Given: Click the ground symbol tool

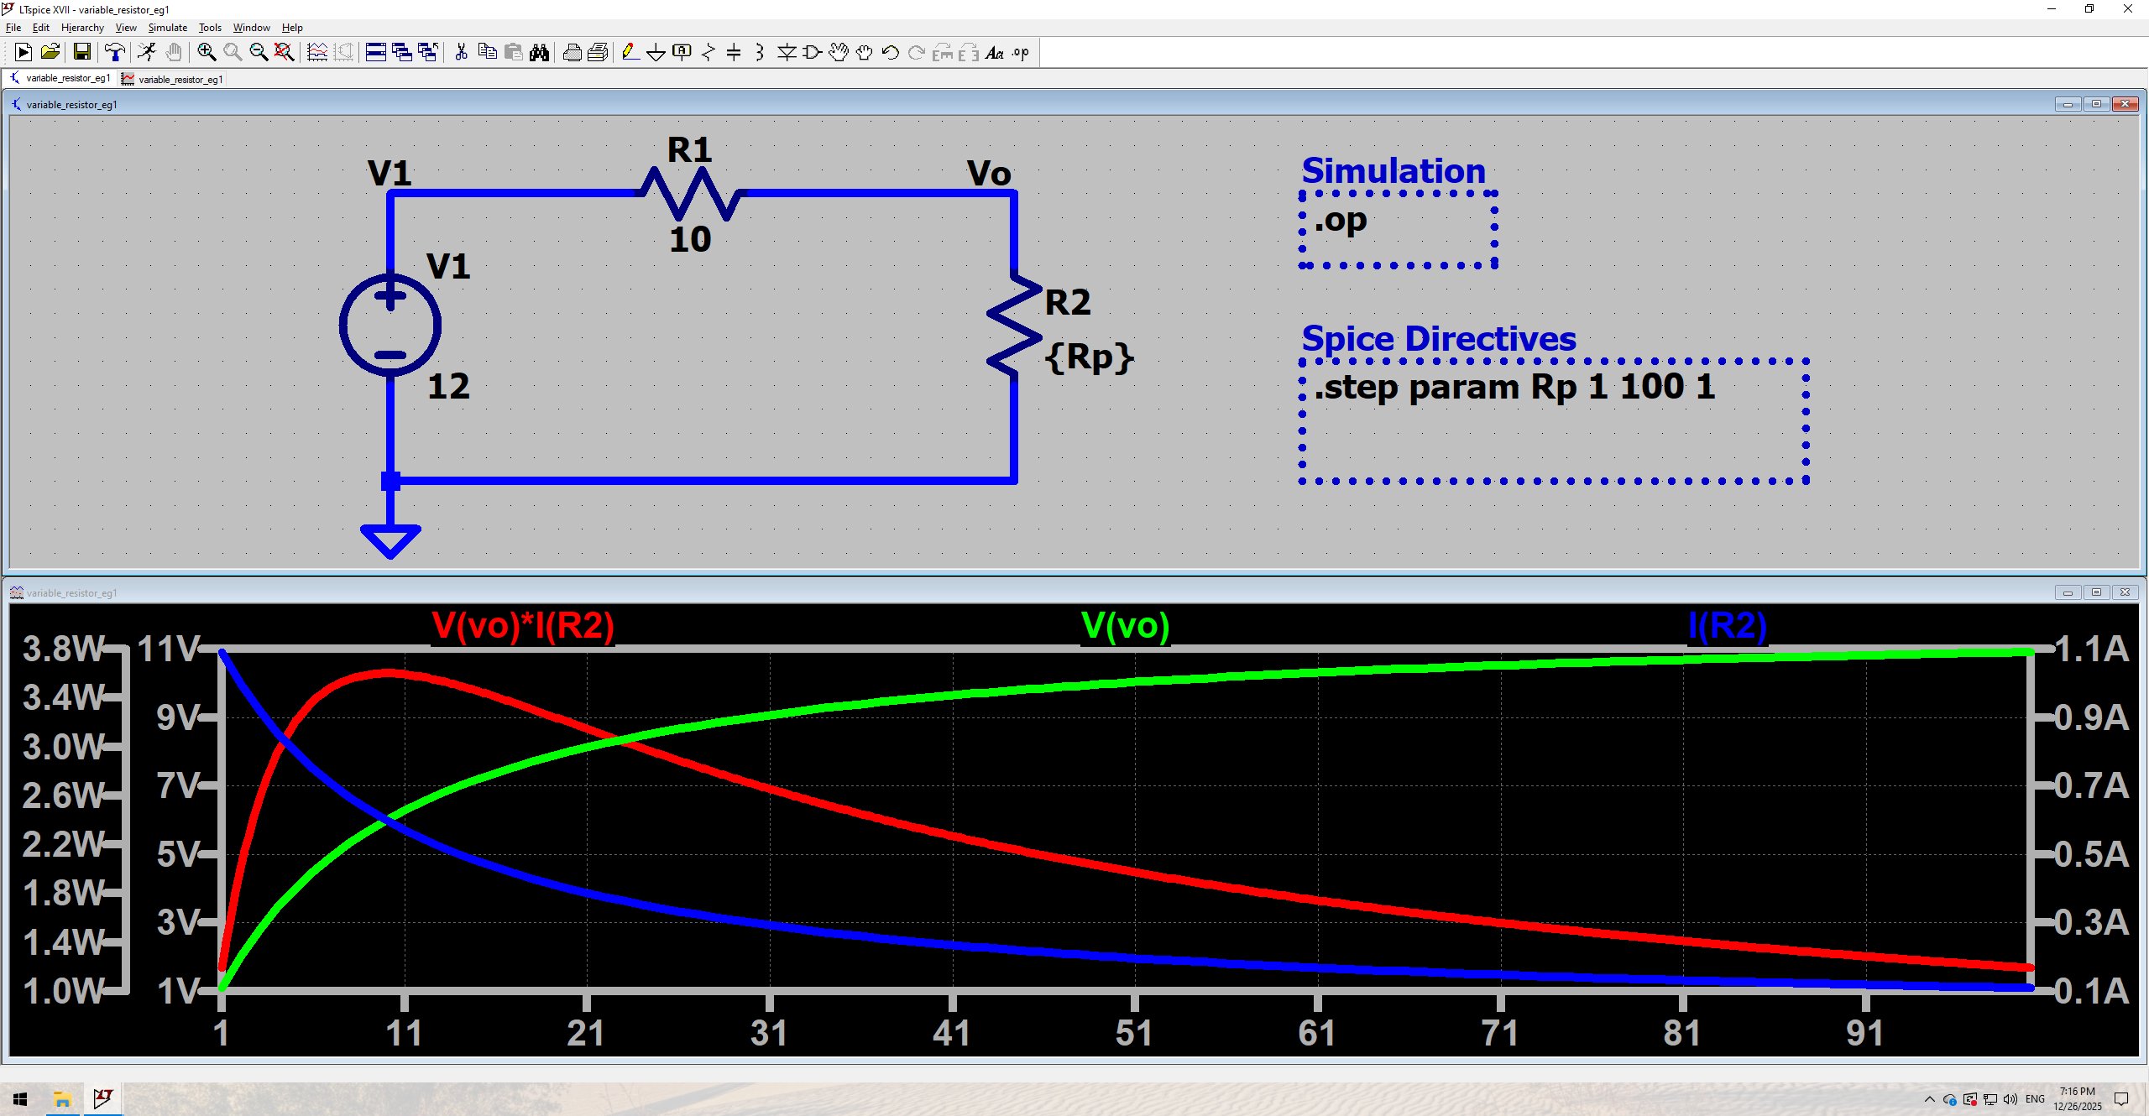Looking at the screenshot, I should [x=656, y=53].
